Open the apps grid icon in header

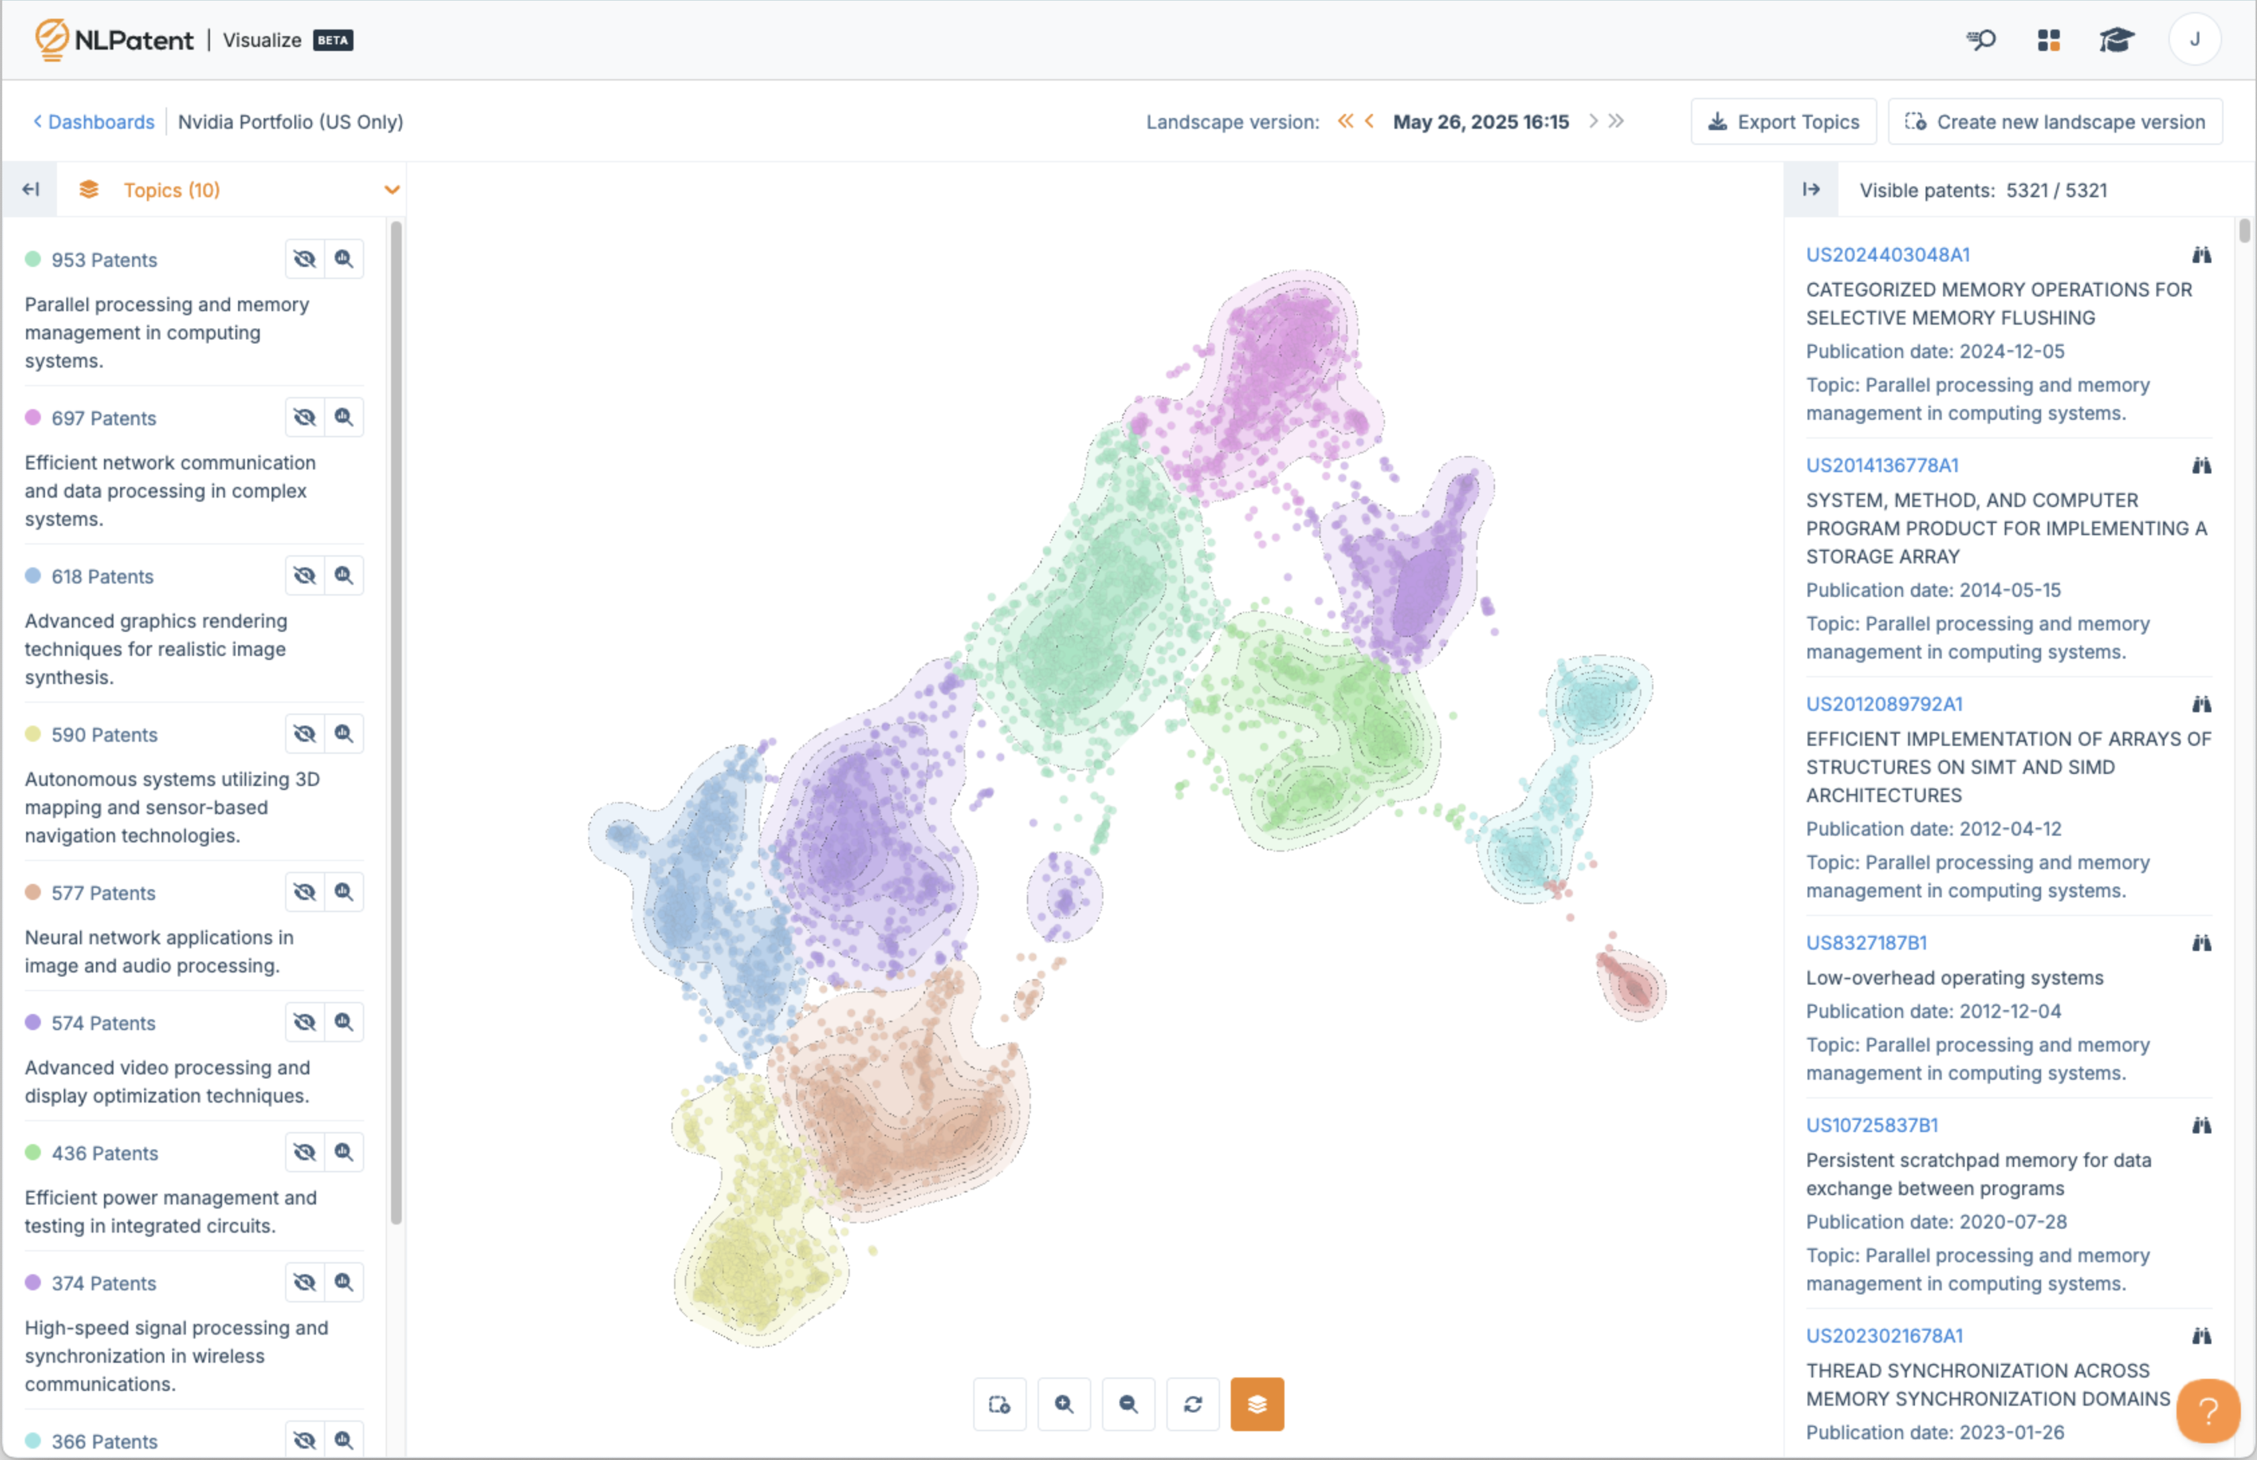(x=2048, y=40)
